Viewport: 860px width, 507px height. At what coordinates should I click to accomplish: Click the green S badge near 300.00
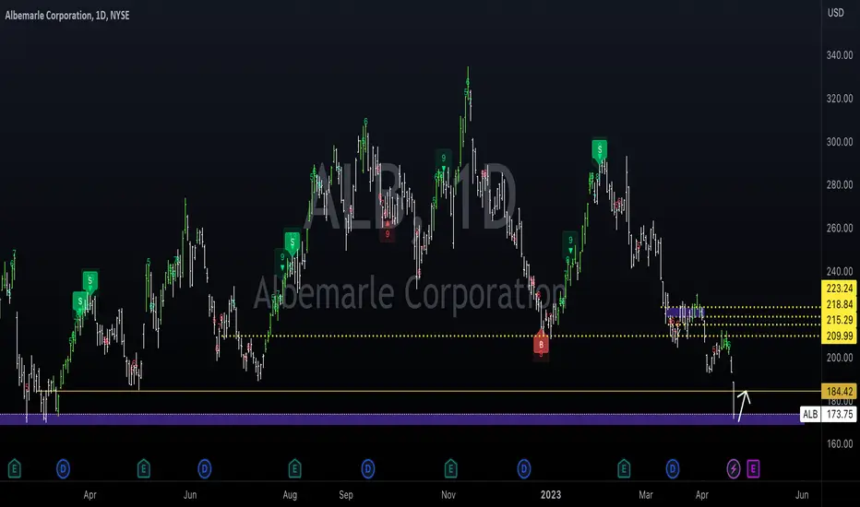(600, 149)
